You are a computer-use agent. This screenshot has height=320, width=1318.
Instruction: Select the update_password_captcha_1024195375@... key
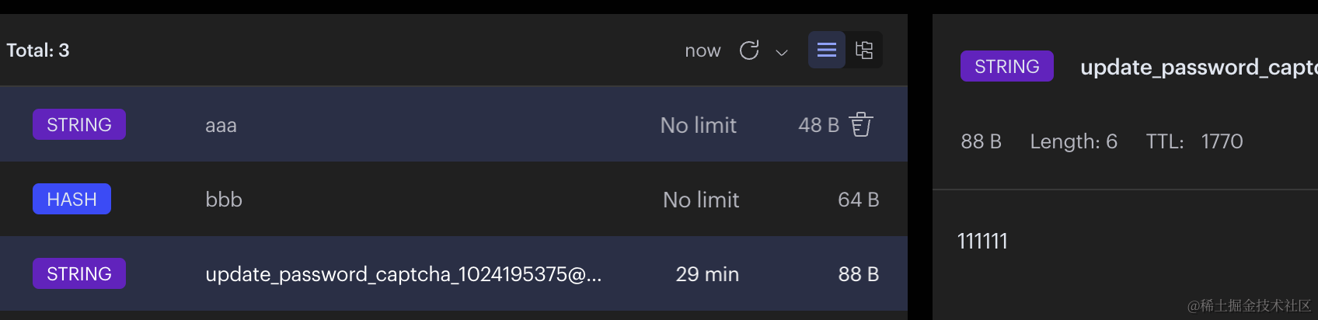pos(403,274)
